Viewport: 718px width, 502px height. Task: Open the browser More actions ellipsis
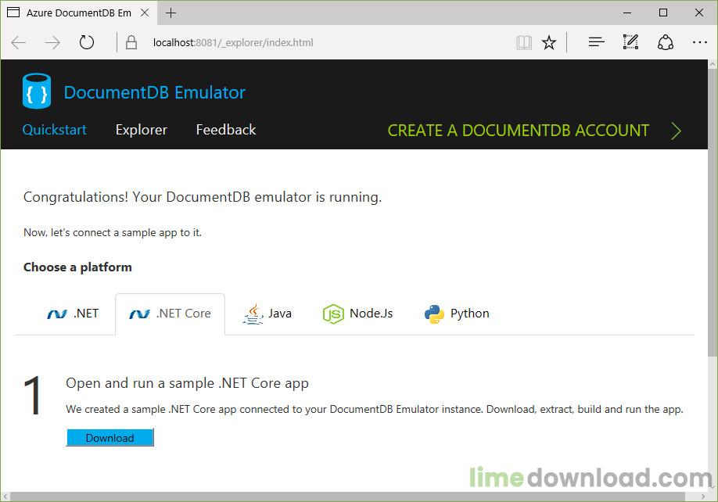(x=699, y=43)
